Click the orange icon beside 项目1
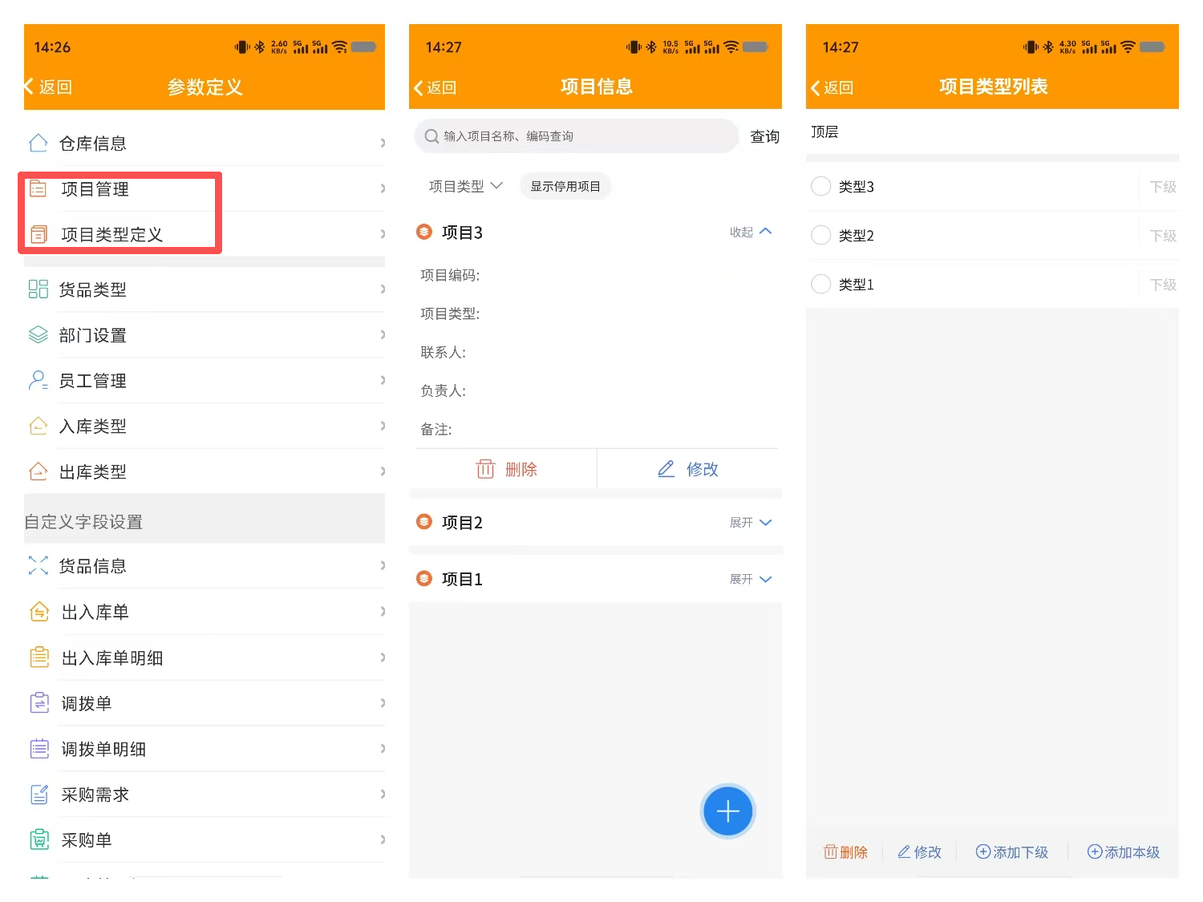 click(x=424, y=578)
